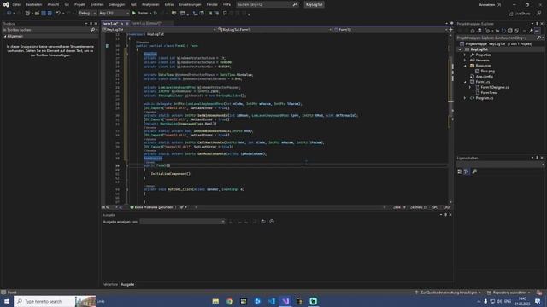This screenshot has width=547, height=307.
Task: Click the green Starten run arrow
Action: coord(134,14)
